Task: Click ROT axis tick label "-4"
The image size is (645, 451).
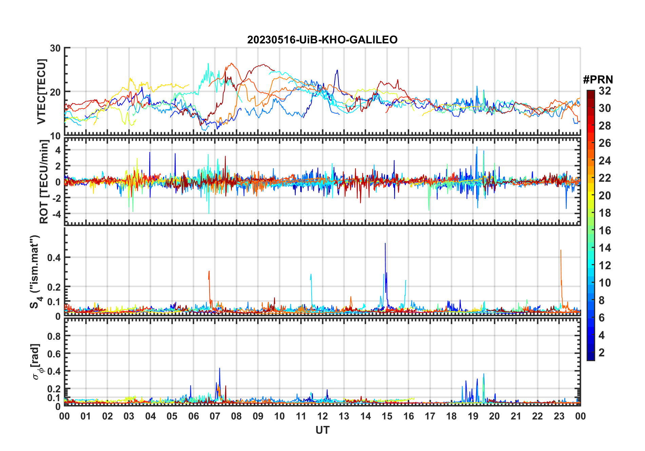Action: (56, 214)
